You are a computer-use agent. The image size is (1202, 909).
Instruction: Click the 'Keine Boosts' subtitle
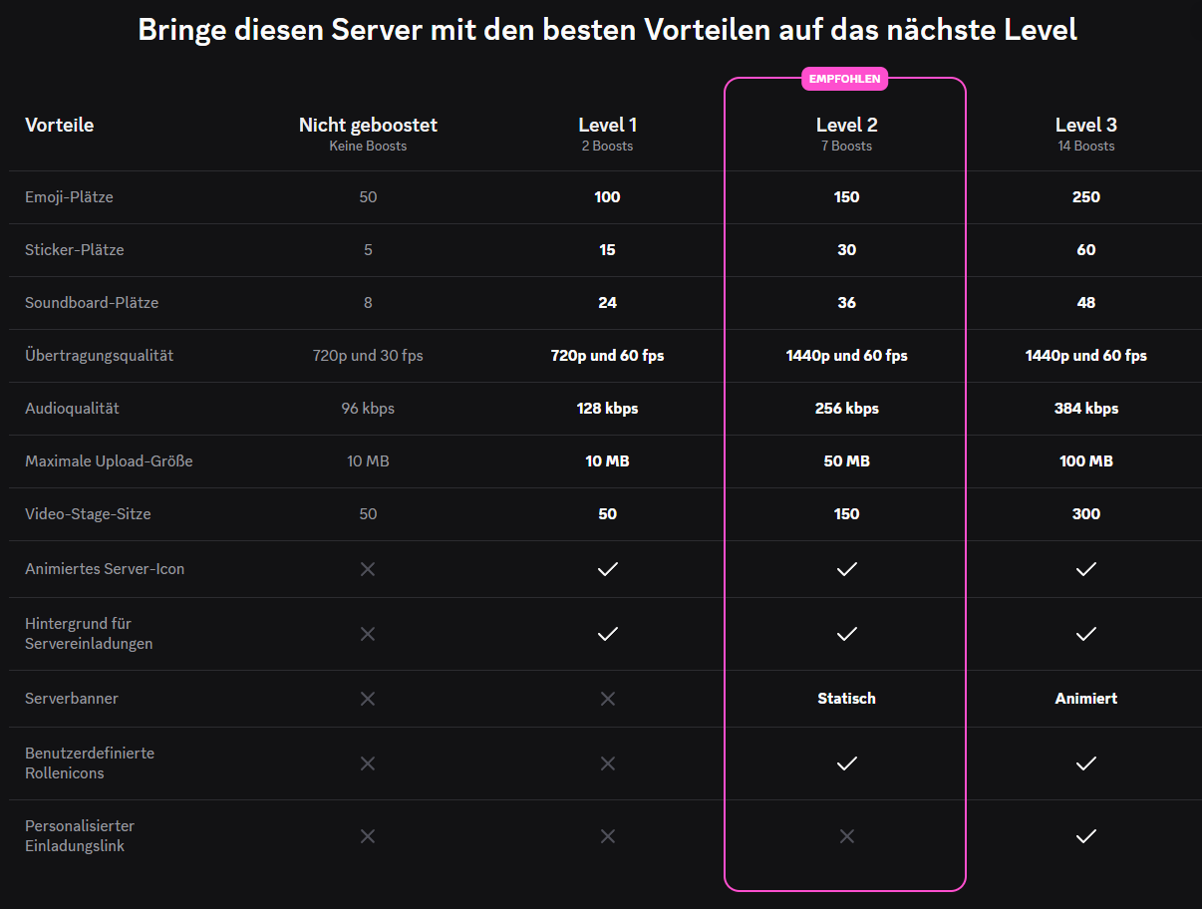point(368,146)
